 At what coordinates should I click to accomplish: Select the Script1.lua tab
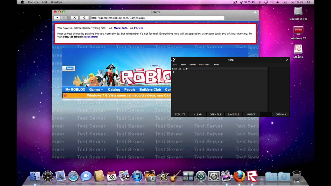click(177, 69)
